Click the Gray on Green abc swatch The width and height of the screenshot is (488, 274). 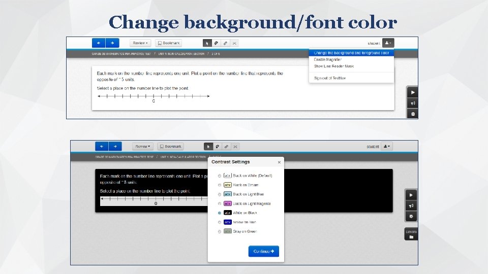228,231
